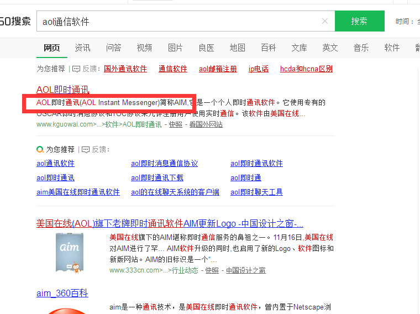Open 快照 for the kguowai.com result

tap(175, 124)
